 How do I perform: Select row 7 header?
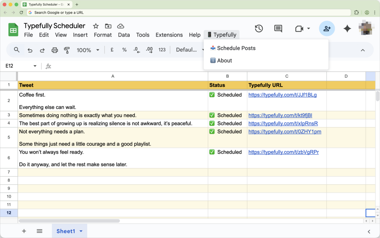tap(9, 172)
